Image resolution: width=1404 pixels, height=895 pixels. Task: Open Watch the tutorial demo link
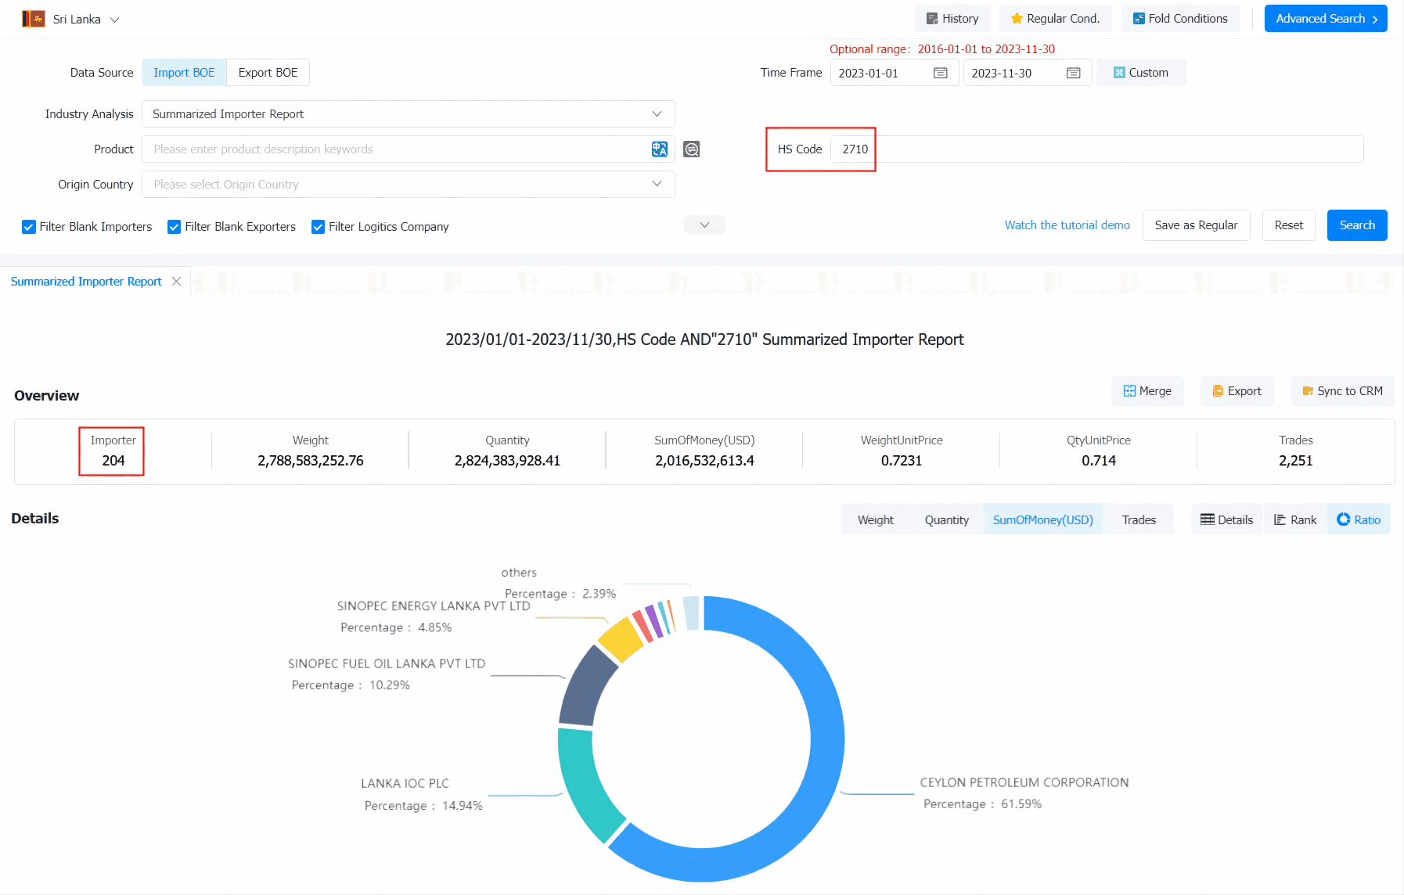point(1067,225)
